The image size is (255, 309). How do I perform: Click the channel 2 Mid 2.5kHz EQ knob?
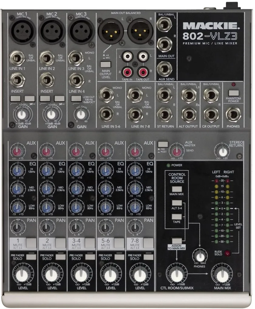tap(47, 189)
